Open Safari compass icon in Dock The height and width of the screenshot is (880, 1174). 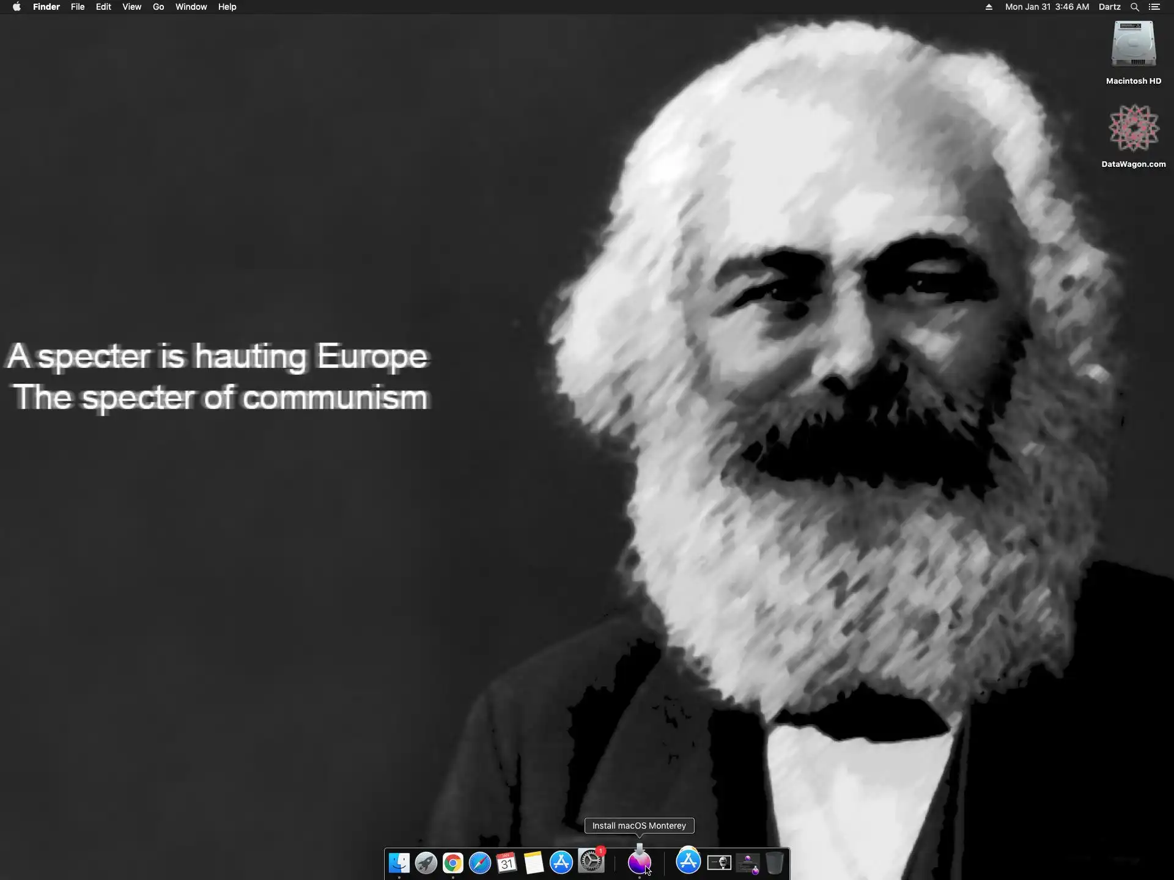click(x=480, y=862)
